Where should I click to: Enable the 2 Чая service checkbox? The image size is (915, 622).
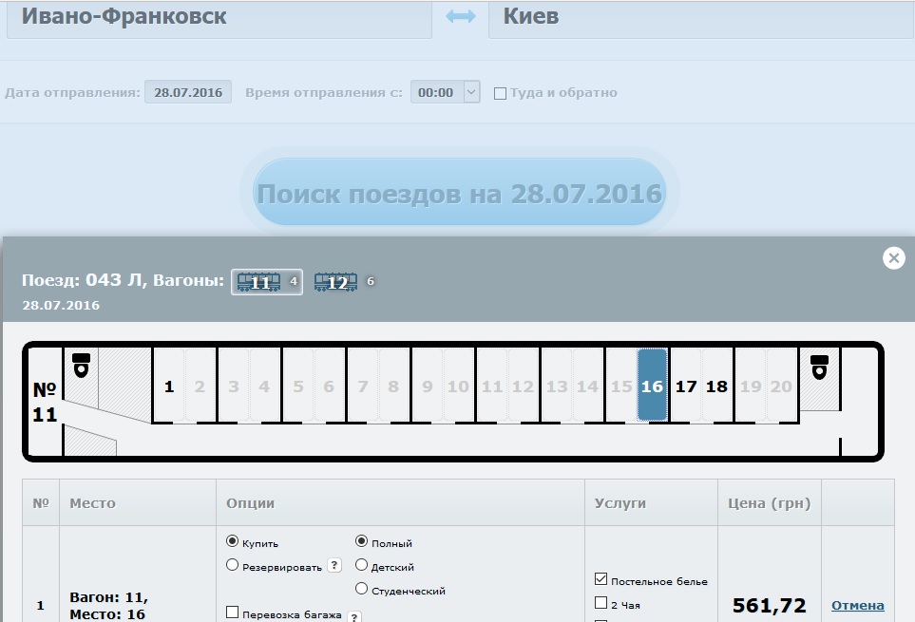(600, 602)
